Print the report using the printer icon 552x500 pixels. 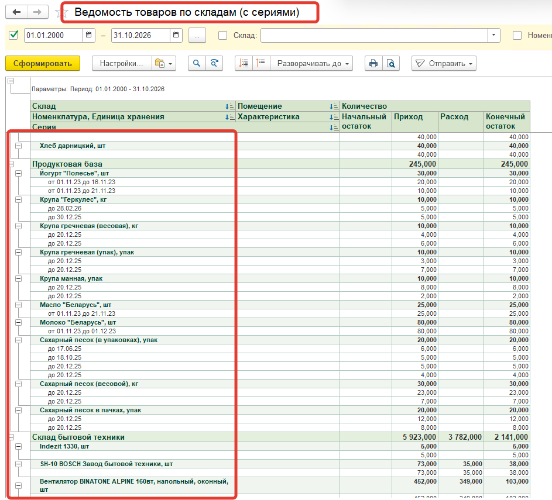point(373,63)
